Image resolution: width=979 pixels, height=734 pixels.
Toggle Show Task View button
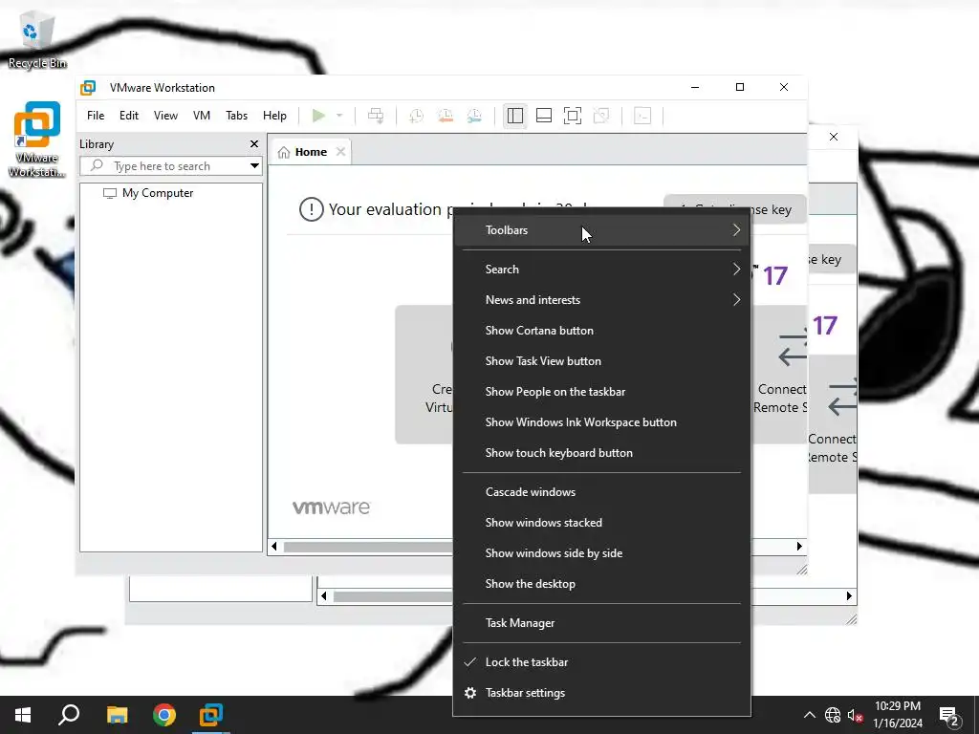[602, 361]
